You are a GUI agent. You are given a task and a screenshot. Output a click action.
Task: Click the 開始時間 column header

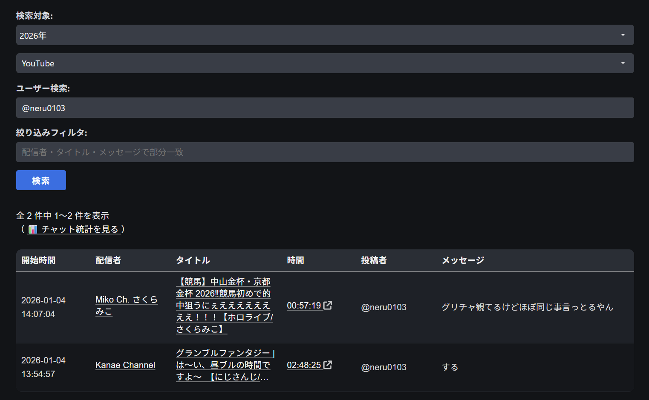coord(38,260)
